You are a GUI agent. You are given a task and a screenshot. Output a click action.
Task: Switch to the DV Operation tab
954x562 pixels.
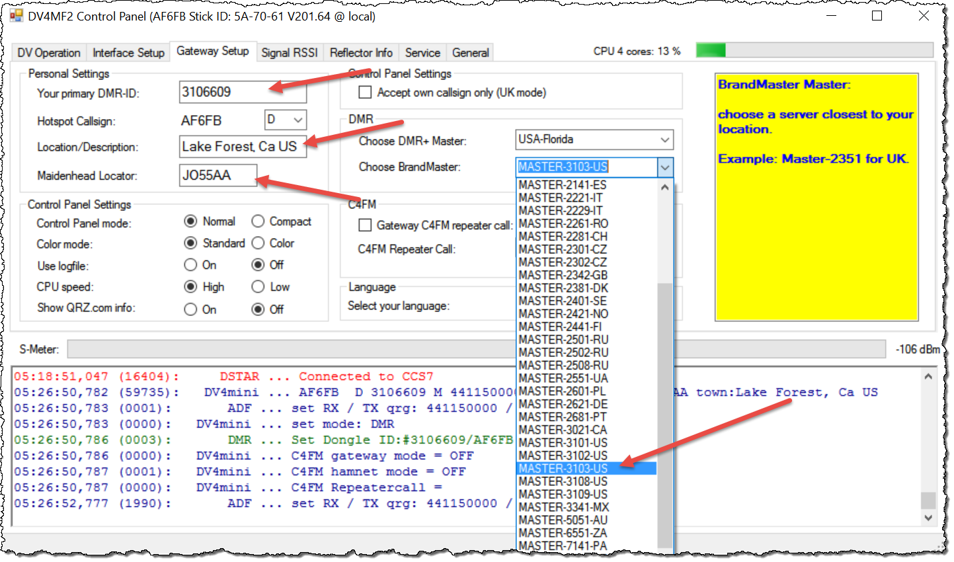(49, 53)
